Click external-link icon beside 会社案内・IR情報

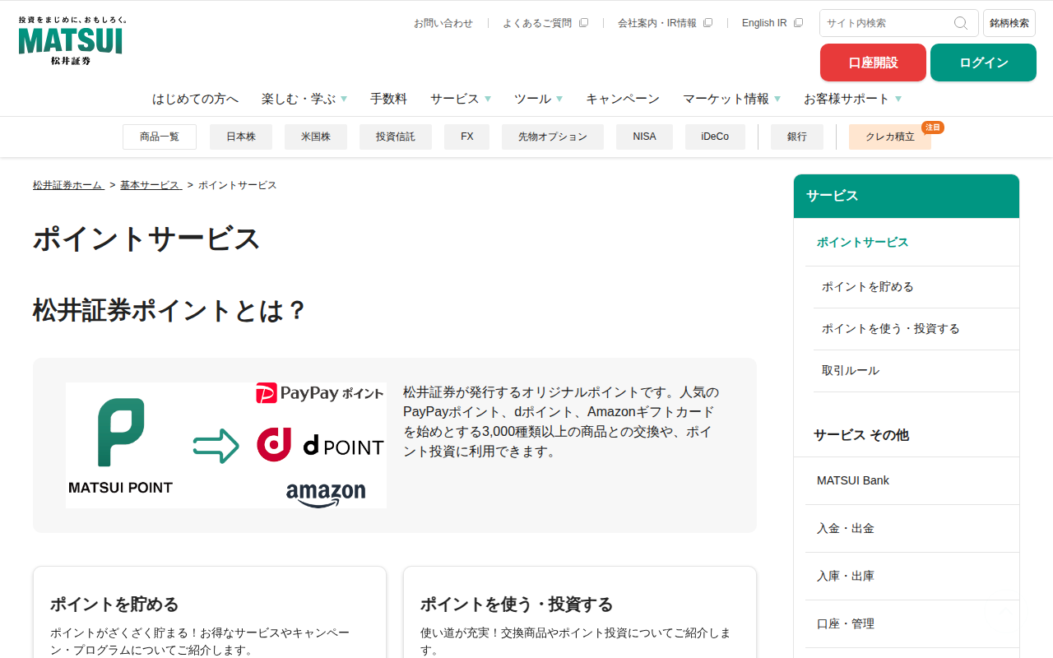[707, 23]
